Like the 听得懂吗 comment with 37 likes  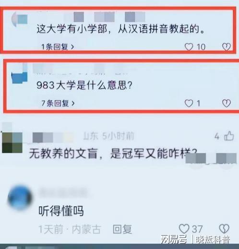184,229
